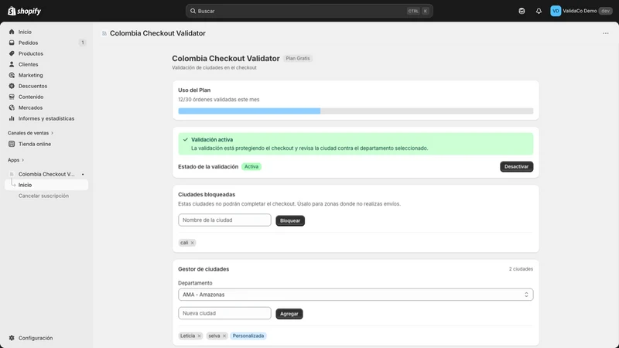Image resolution: width=619 pixels, height=348 pixels.
Task: Click the 2 ciudades count
Action: coord(521,269)
